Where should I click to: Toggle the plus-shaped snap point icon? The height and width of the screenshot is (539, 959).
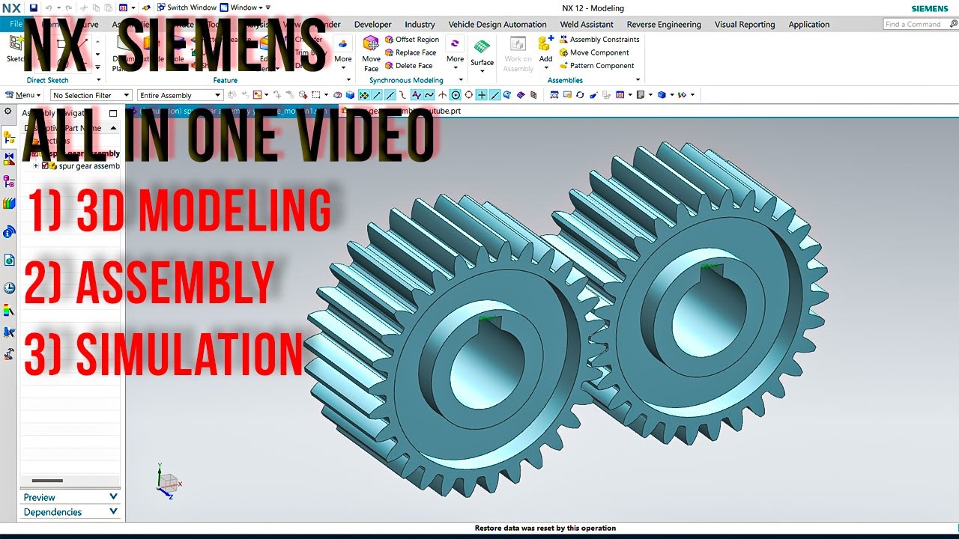pos(482,95)
